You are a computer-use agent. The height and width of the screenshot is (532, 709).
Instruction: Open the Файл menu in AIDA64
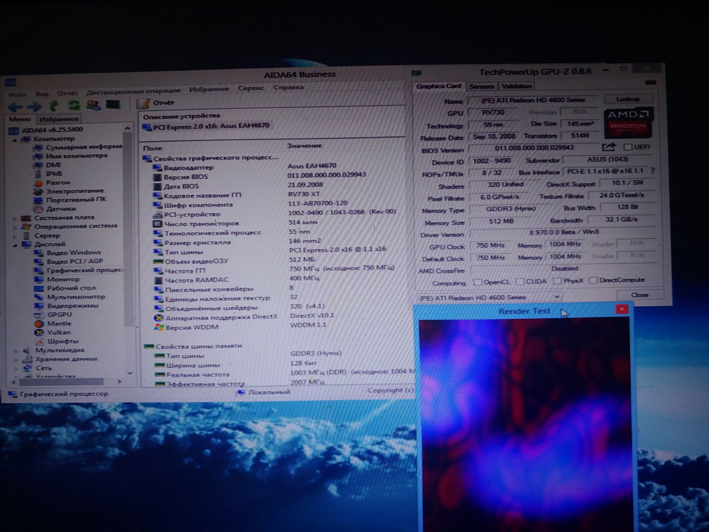click(x=17, y=94)
